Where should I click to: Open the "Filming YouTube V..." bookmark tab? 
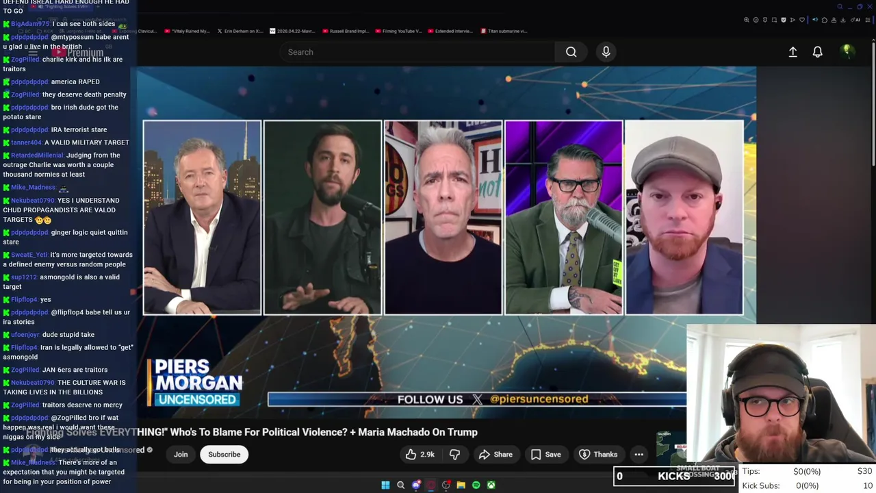pos(398,31)
